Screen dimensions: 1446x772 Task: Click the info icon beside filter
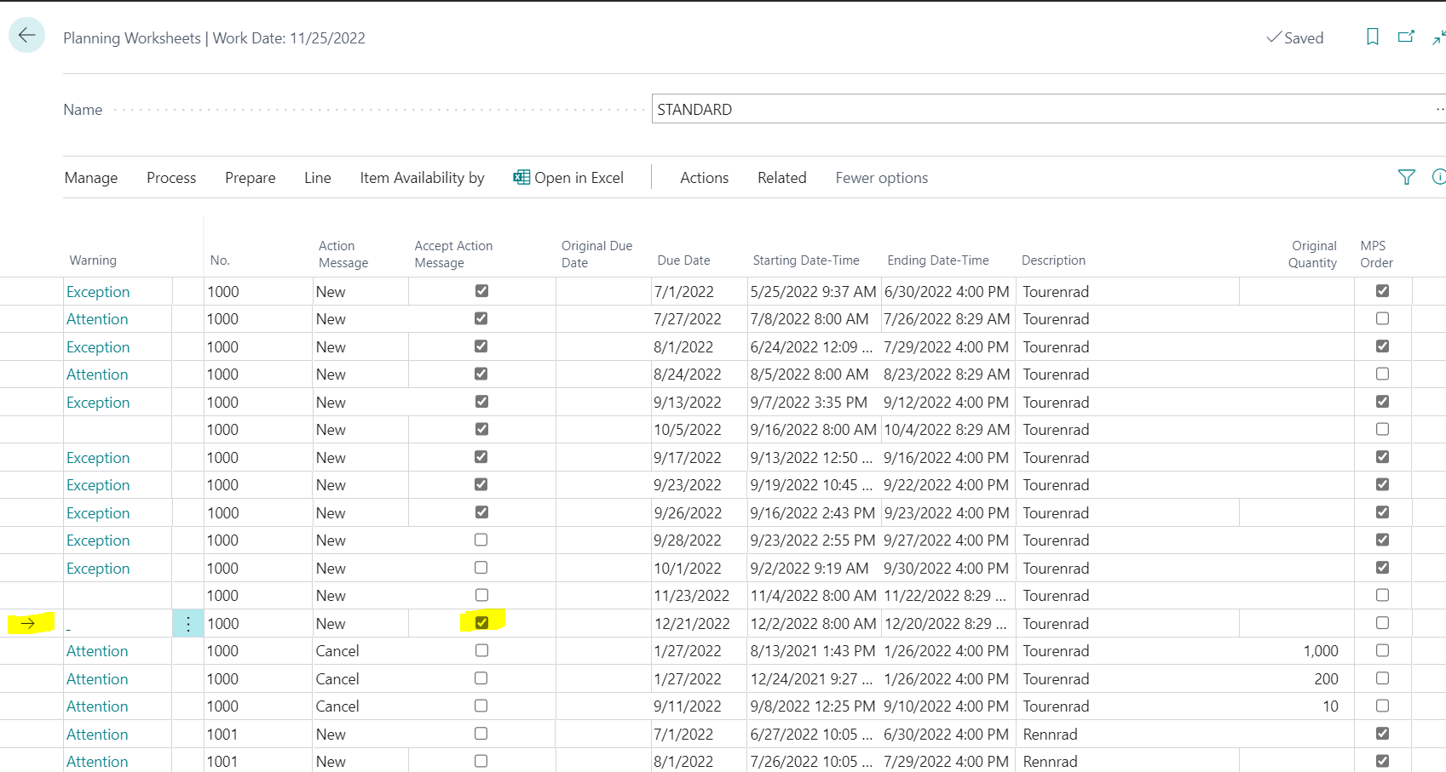tap(1439, 177)
